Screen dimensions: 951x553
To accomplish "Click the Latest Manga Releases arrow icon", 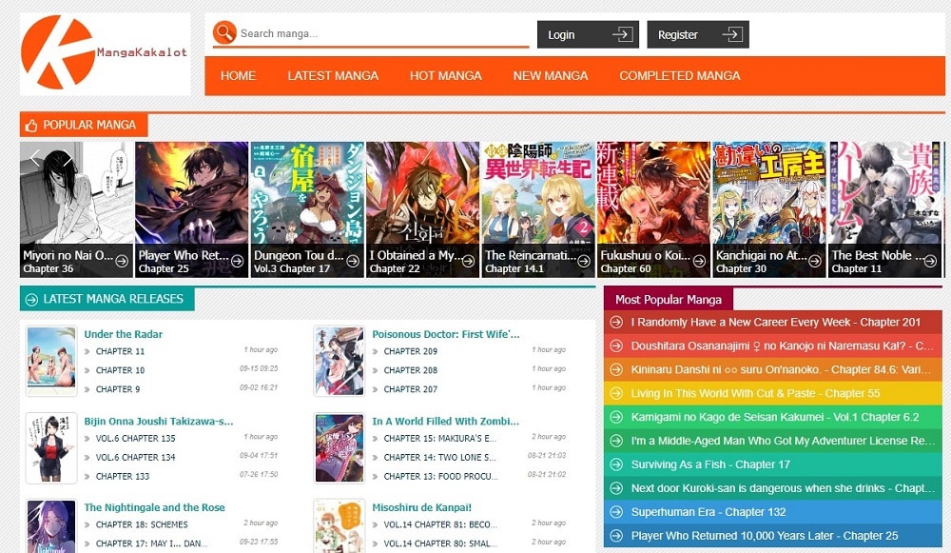I will tap(31, 299).
